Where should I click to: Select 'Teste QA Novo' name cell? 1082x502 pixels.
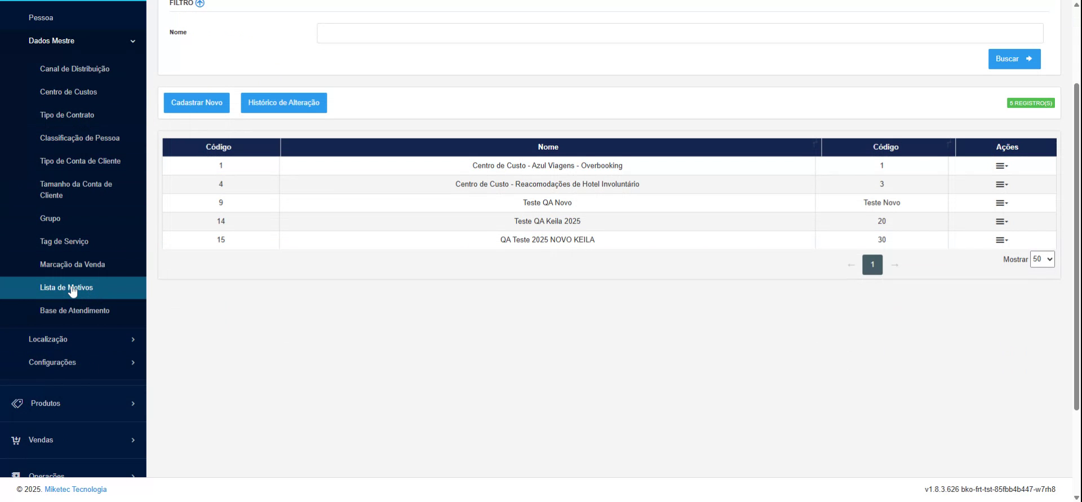(547, 203)
